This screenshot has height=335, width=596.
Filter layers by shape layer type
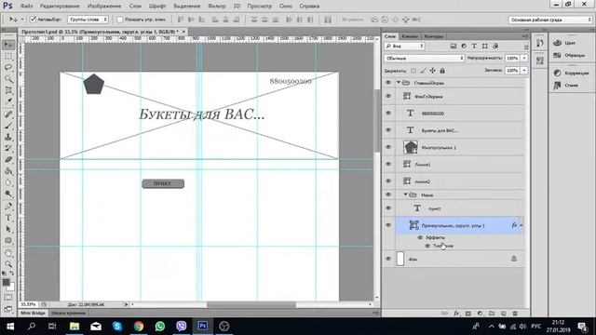tap(485, 46)
